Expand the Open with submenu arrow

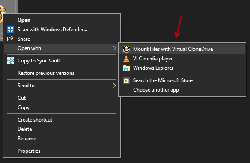coord(114,48)
